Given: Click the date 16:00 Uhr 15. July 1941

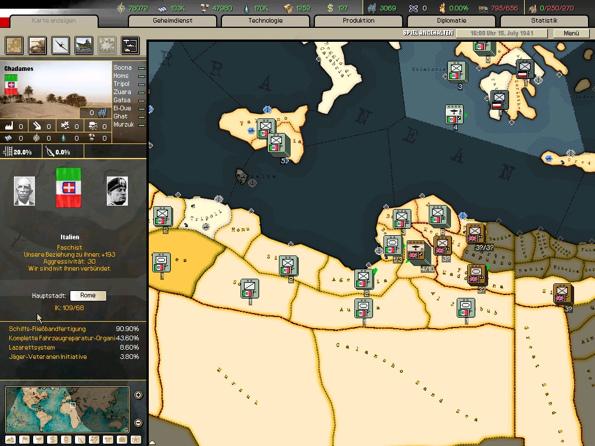Looking at the screenshot, I should [501, 33].
